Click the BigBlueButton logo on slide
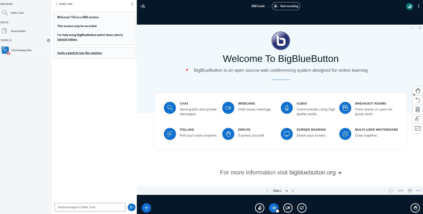Viewport: 423px width, 214px height. pyautogui.click(x=281, y=41)
